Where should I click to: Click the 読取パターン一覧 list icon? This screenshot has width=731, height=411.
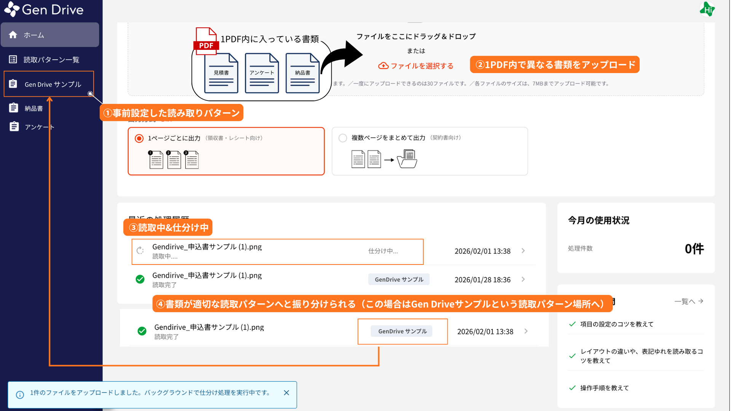coord(13,59)
